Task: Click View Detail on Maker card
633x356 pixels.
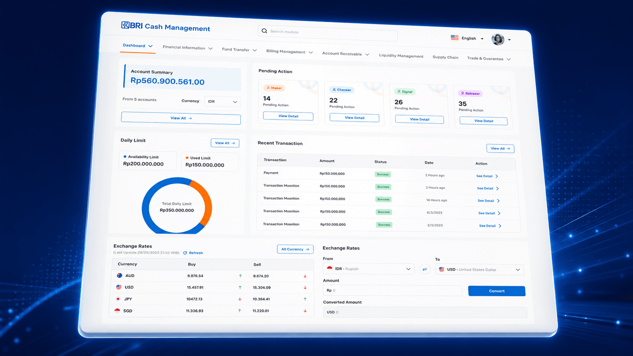Action: tap(288, 116)
